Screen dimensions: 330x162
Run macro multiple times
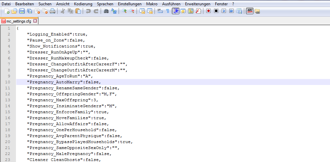232,11
